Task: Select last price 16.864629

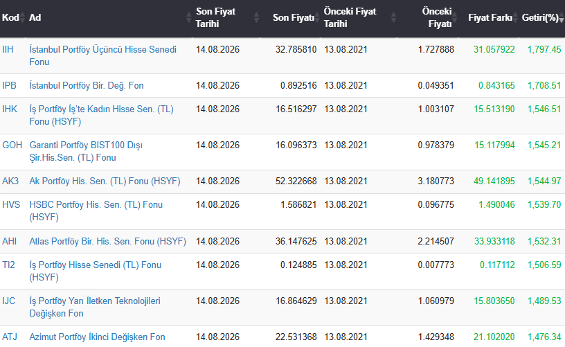Action: click(296, 301)
